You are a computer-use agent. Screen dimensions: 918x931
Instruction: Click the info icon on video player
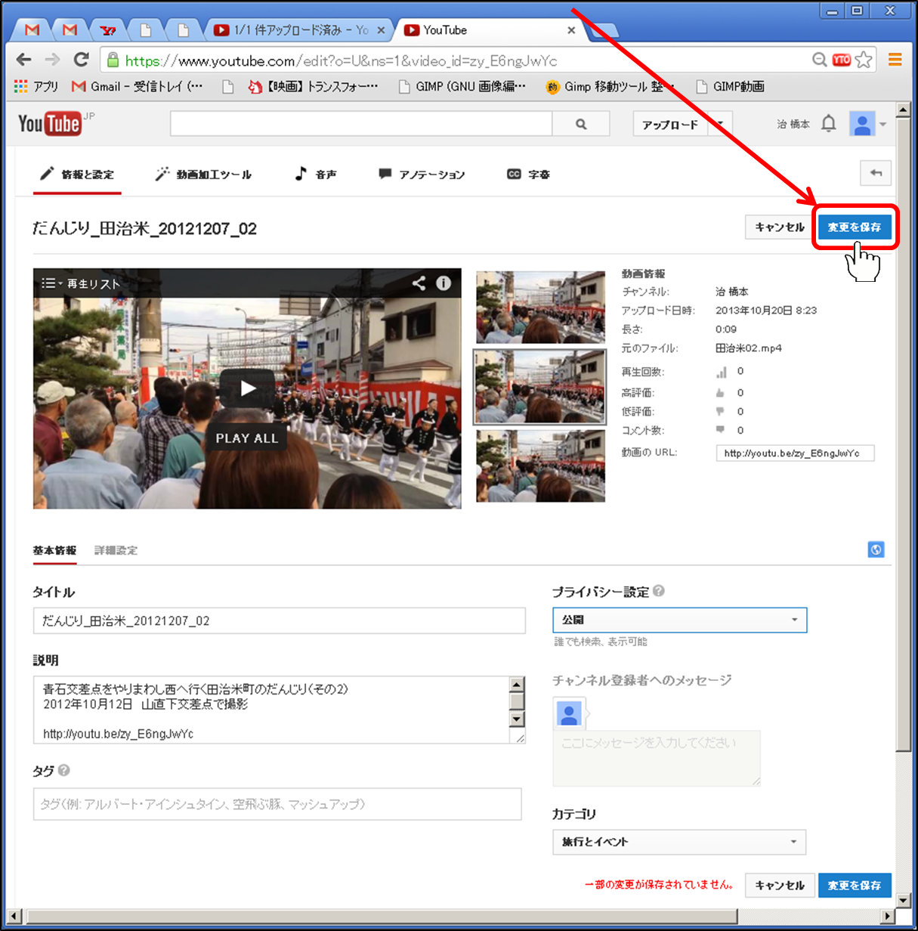tap(444, 283)
